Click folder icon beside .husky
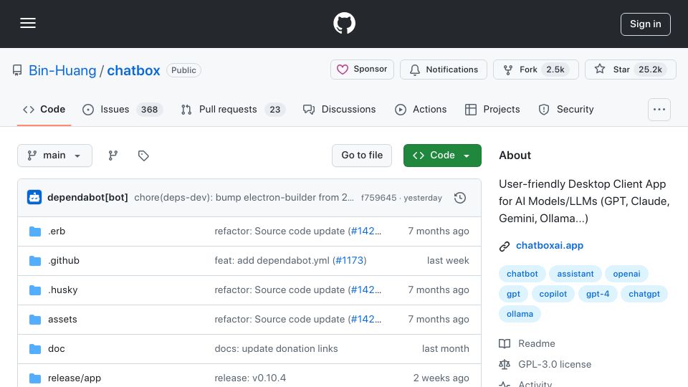This screenshot has height=387, width=688. point(35,290)
